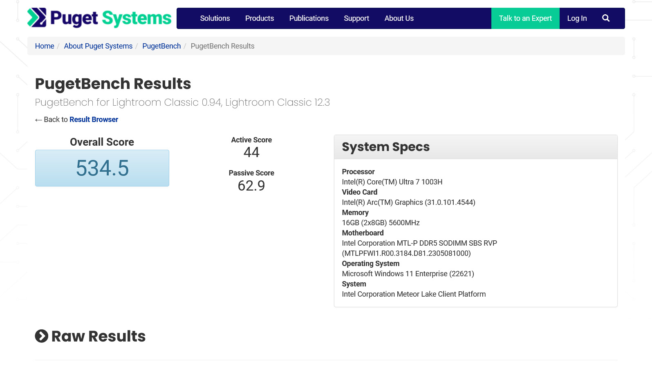Click the Overall Score 534.5 box

pyautogui.click(x=102, y=168)
